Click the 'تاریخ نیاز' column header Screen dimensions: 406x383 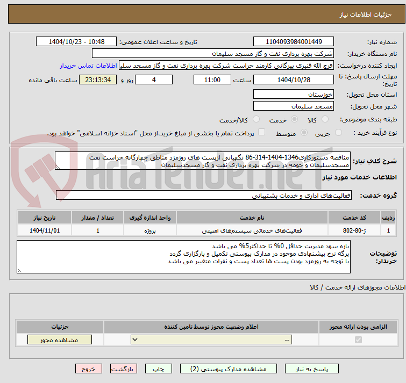[45, 218]
